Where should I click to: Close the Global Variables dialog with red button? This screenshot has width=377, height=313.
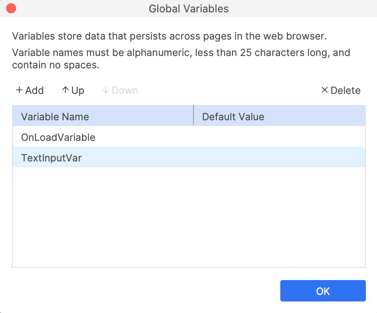click(11, 8)
